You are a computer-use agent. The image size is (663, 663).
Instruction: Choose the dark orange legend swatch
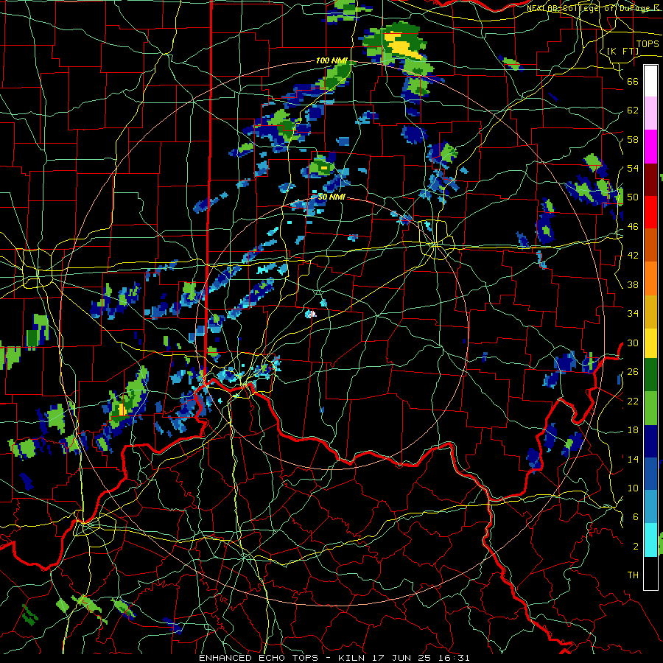(x=650, y=245)
